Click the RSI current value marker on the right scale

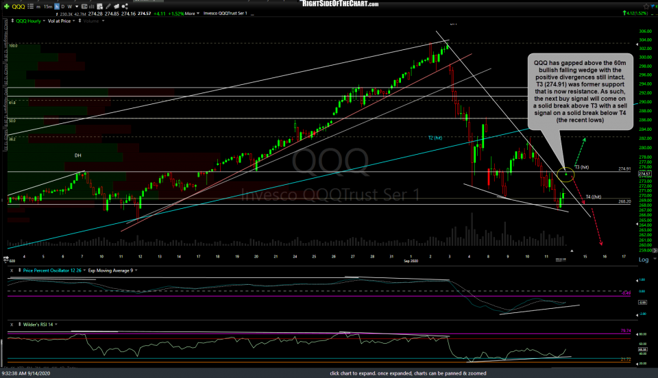click(642, 349)
